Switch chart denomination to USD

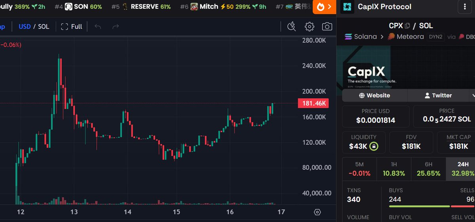coord(25,27)
